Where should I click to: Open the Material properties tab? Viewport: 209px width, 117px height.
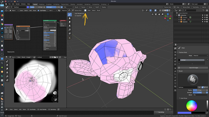pos(175,87)
